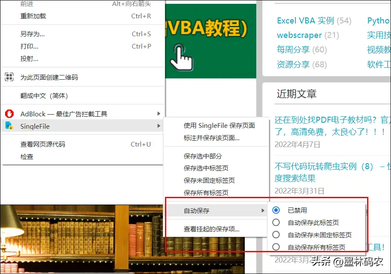The height and width of the screenshot is (274, 391).
Task: Expand the SingleFile submenu arrow
Action: tap(159, 126)
